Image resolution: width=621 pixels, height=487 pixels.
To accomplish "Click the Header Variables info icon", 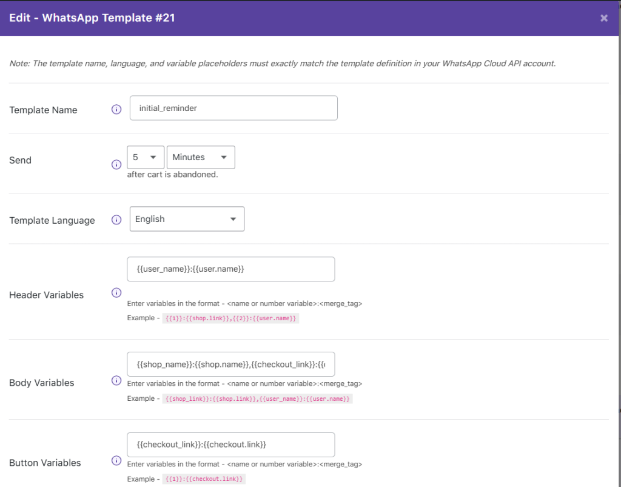I will (x=116, y=293).
